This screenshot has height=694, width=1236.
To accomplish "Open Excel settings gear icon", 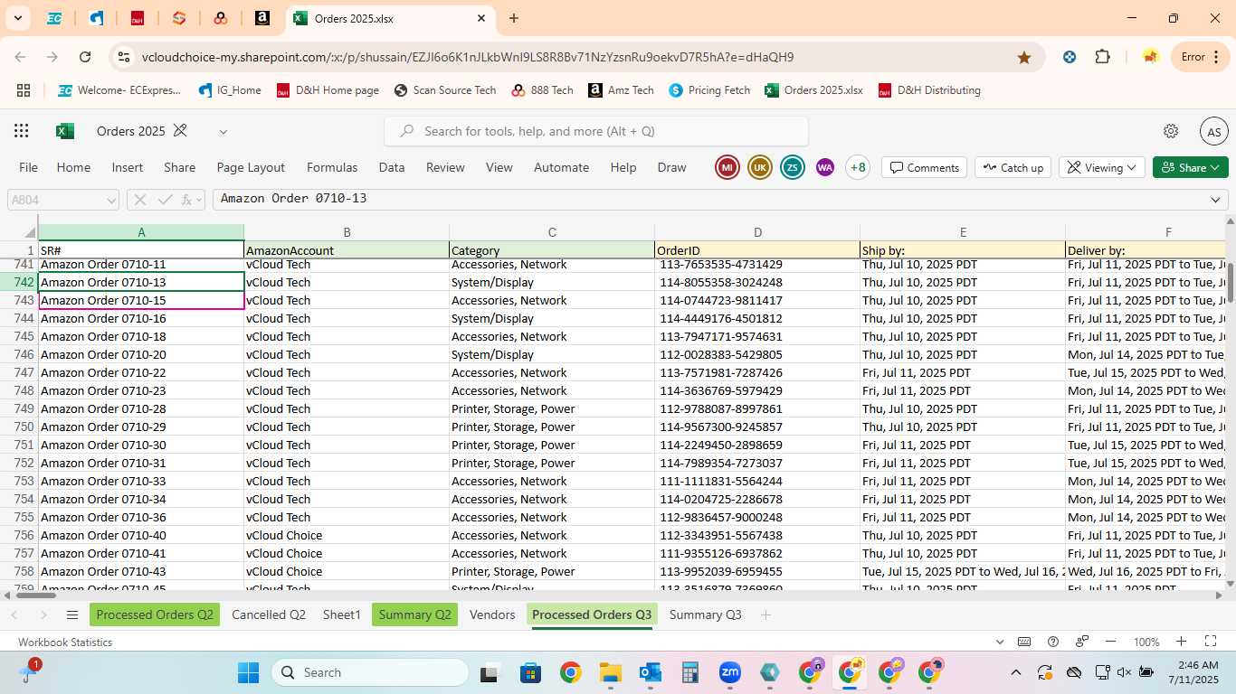I will (1171, 131).
